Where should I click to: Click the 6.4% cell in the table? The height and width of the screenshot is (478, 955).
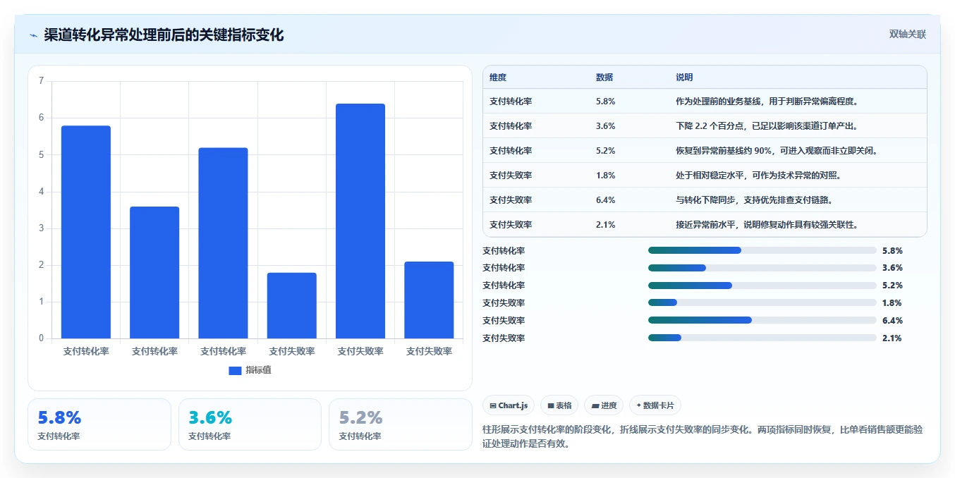click(x=606, y=200)
